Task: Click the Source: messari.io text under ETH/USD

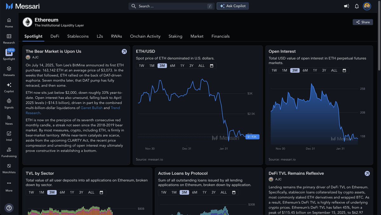Action: (x=149, y=159)
